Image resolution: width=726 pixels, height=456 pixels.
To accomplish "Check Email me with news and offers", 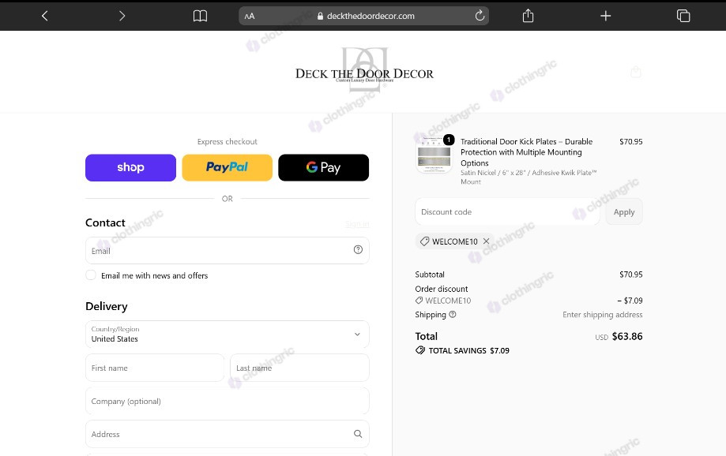I will pyautogui.click(x=91, y=275).
